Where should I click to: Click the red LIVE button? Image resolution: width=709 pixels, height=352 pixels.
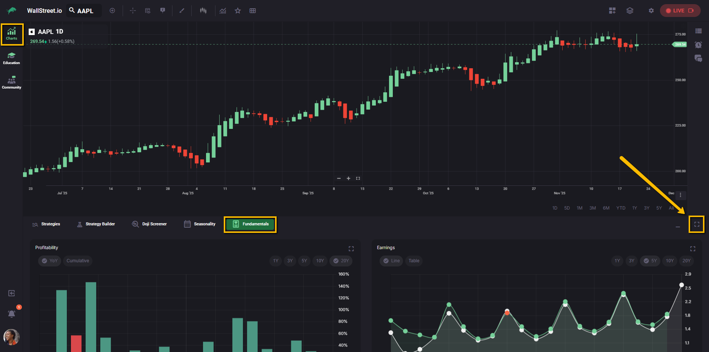[x=680, y=11]
